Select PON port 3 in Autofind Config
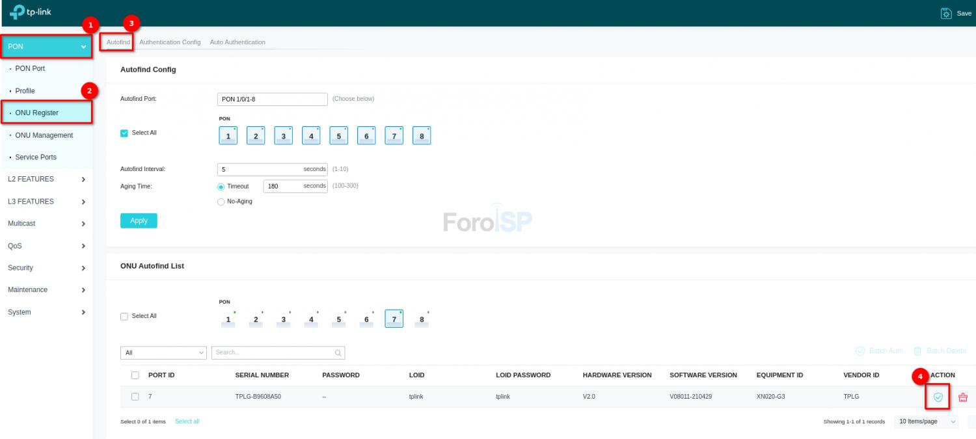976x439 pixels. 283,135
